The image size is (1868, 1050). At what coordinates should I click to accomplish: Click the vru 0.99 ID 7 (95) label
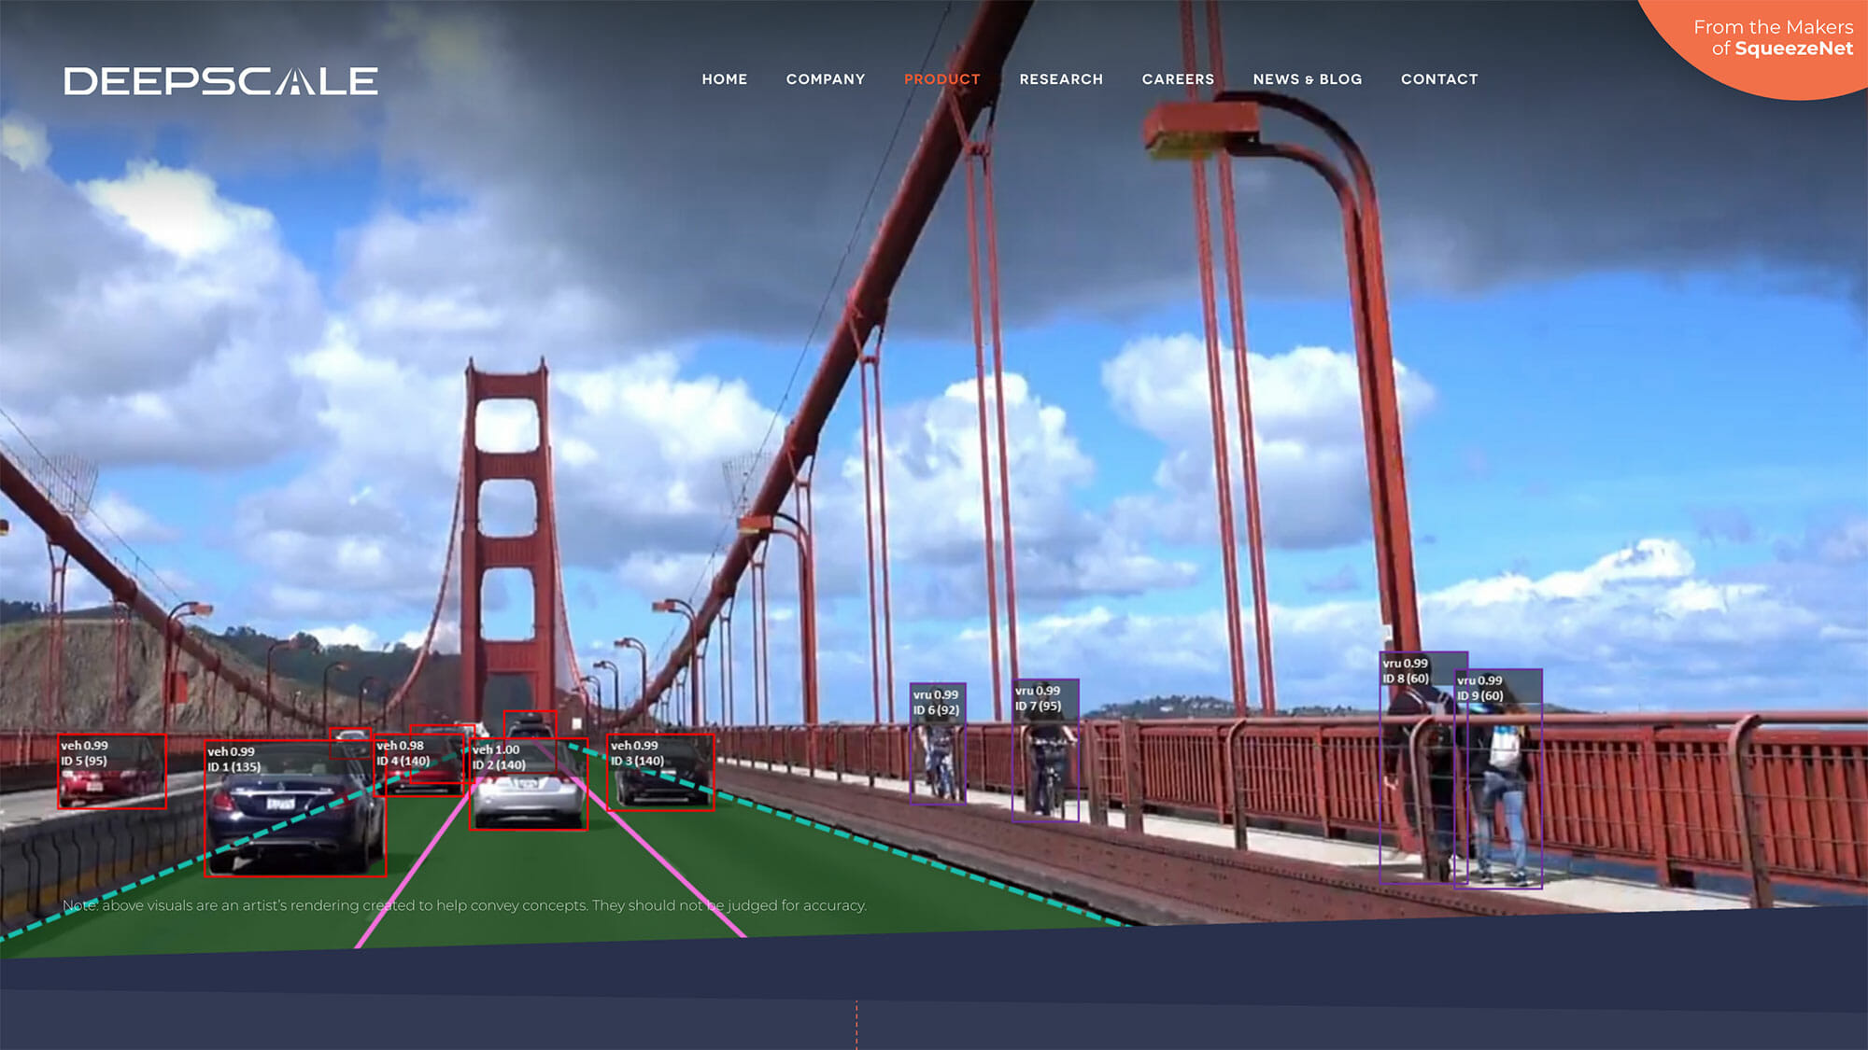click(x=1038, y=698)
